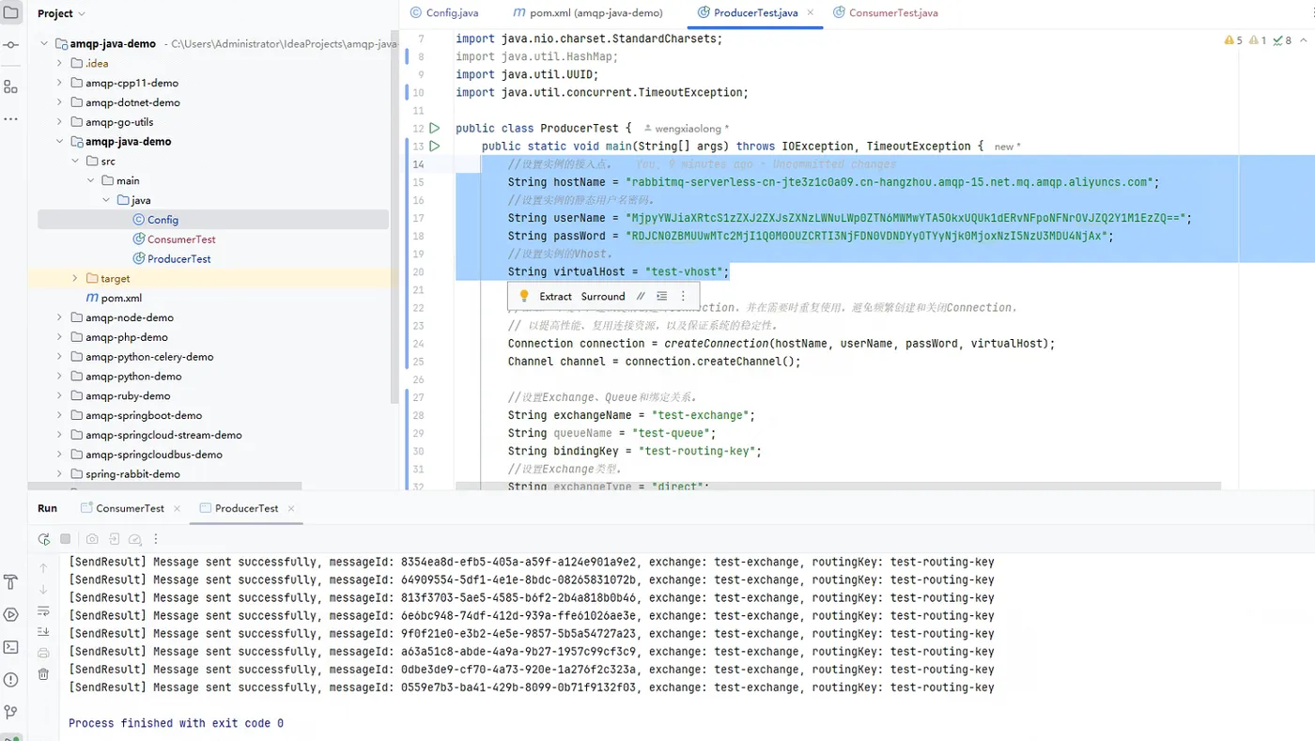This screenshot has height=741, width=1315.
Task: Expand the target folder
Action: [x=75, y=278]
